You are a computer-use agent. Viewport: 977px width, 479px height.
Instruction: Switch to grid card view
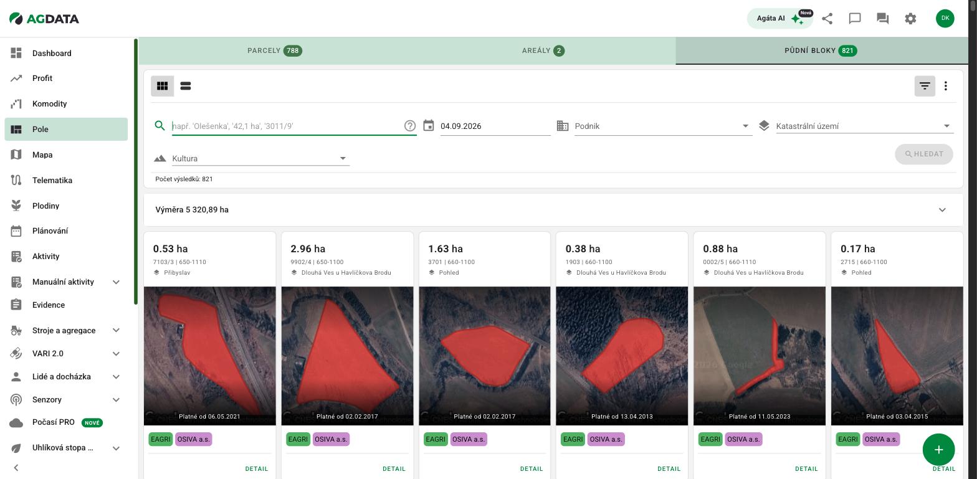(x=162, y=86)
